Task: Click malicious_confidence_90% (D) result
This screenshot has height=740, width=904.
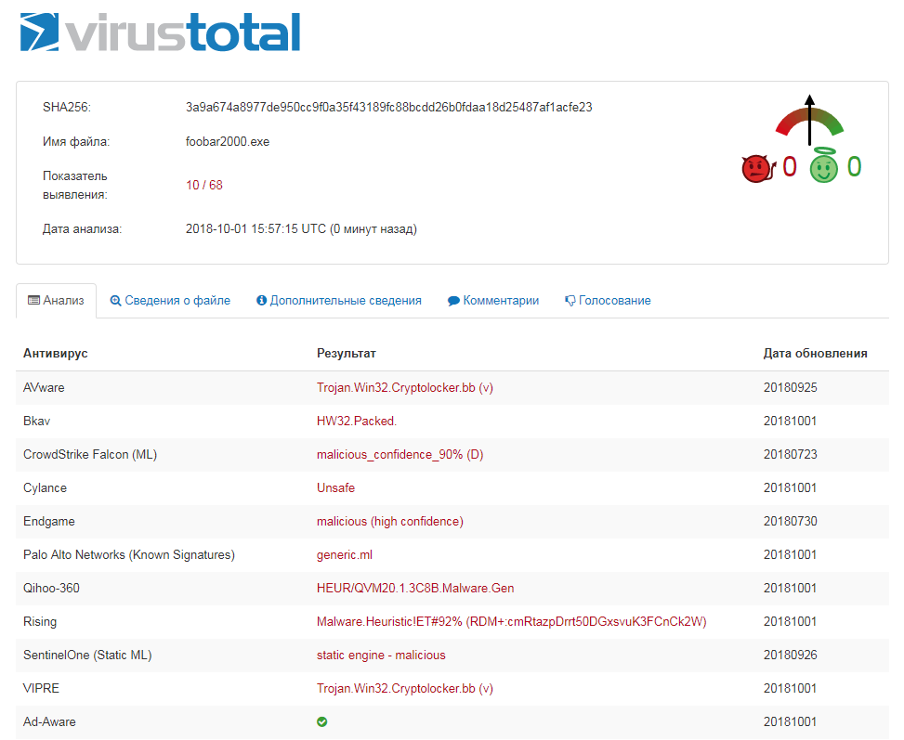Action: point(400,454)
